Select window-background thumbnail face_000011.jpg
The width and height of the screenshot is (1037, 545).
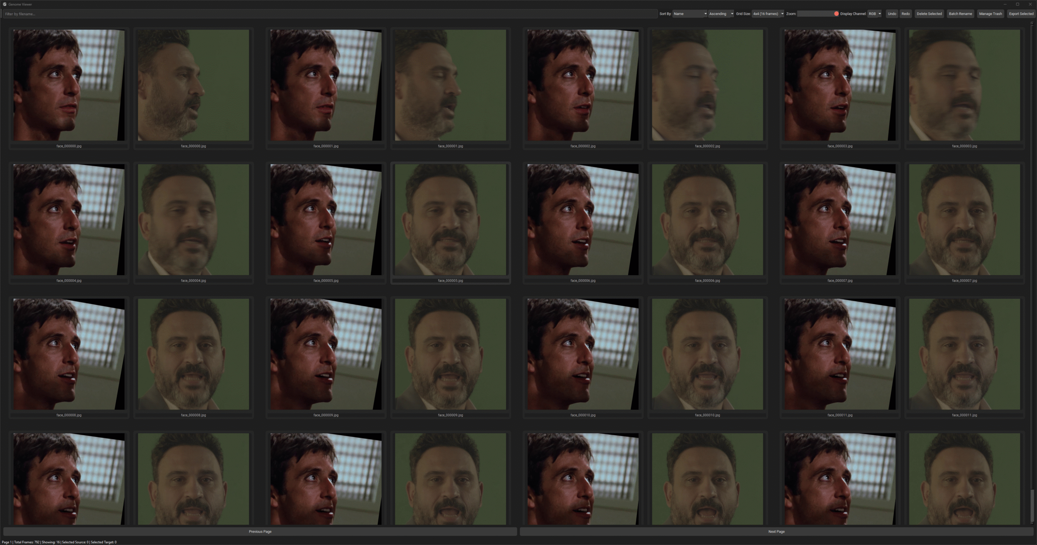(840, 354)
